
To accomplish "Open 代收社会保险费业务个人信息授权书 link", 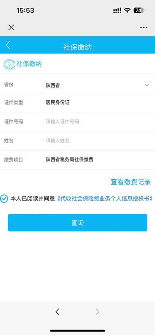I will tap(105, 198).
